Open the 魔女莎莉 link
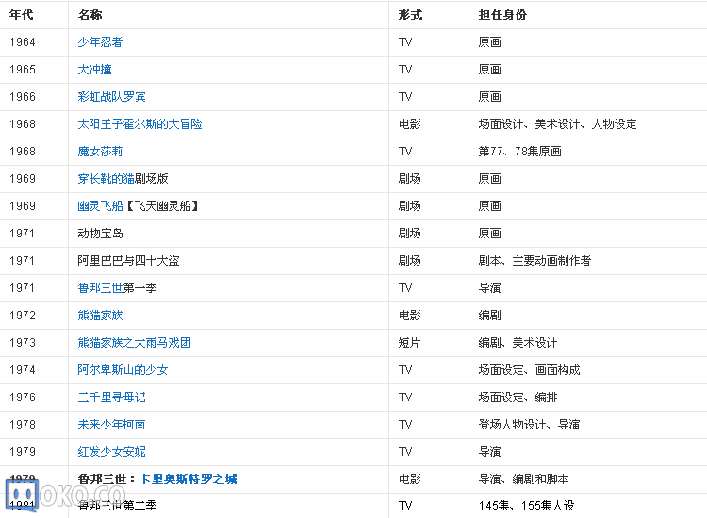This screenshot has width=707, height=518. point(100,152)
